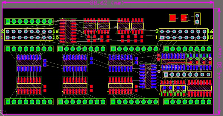Select square pin 1 pad of left 2x8 header
The image size is (223, 116).
pos(8,37)
